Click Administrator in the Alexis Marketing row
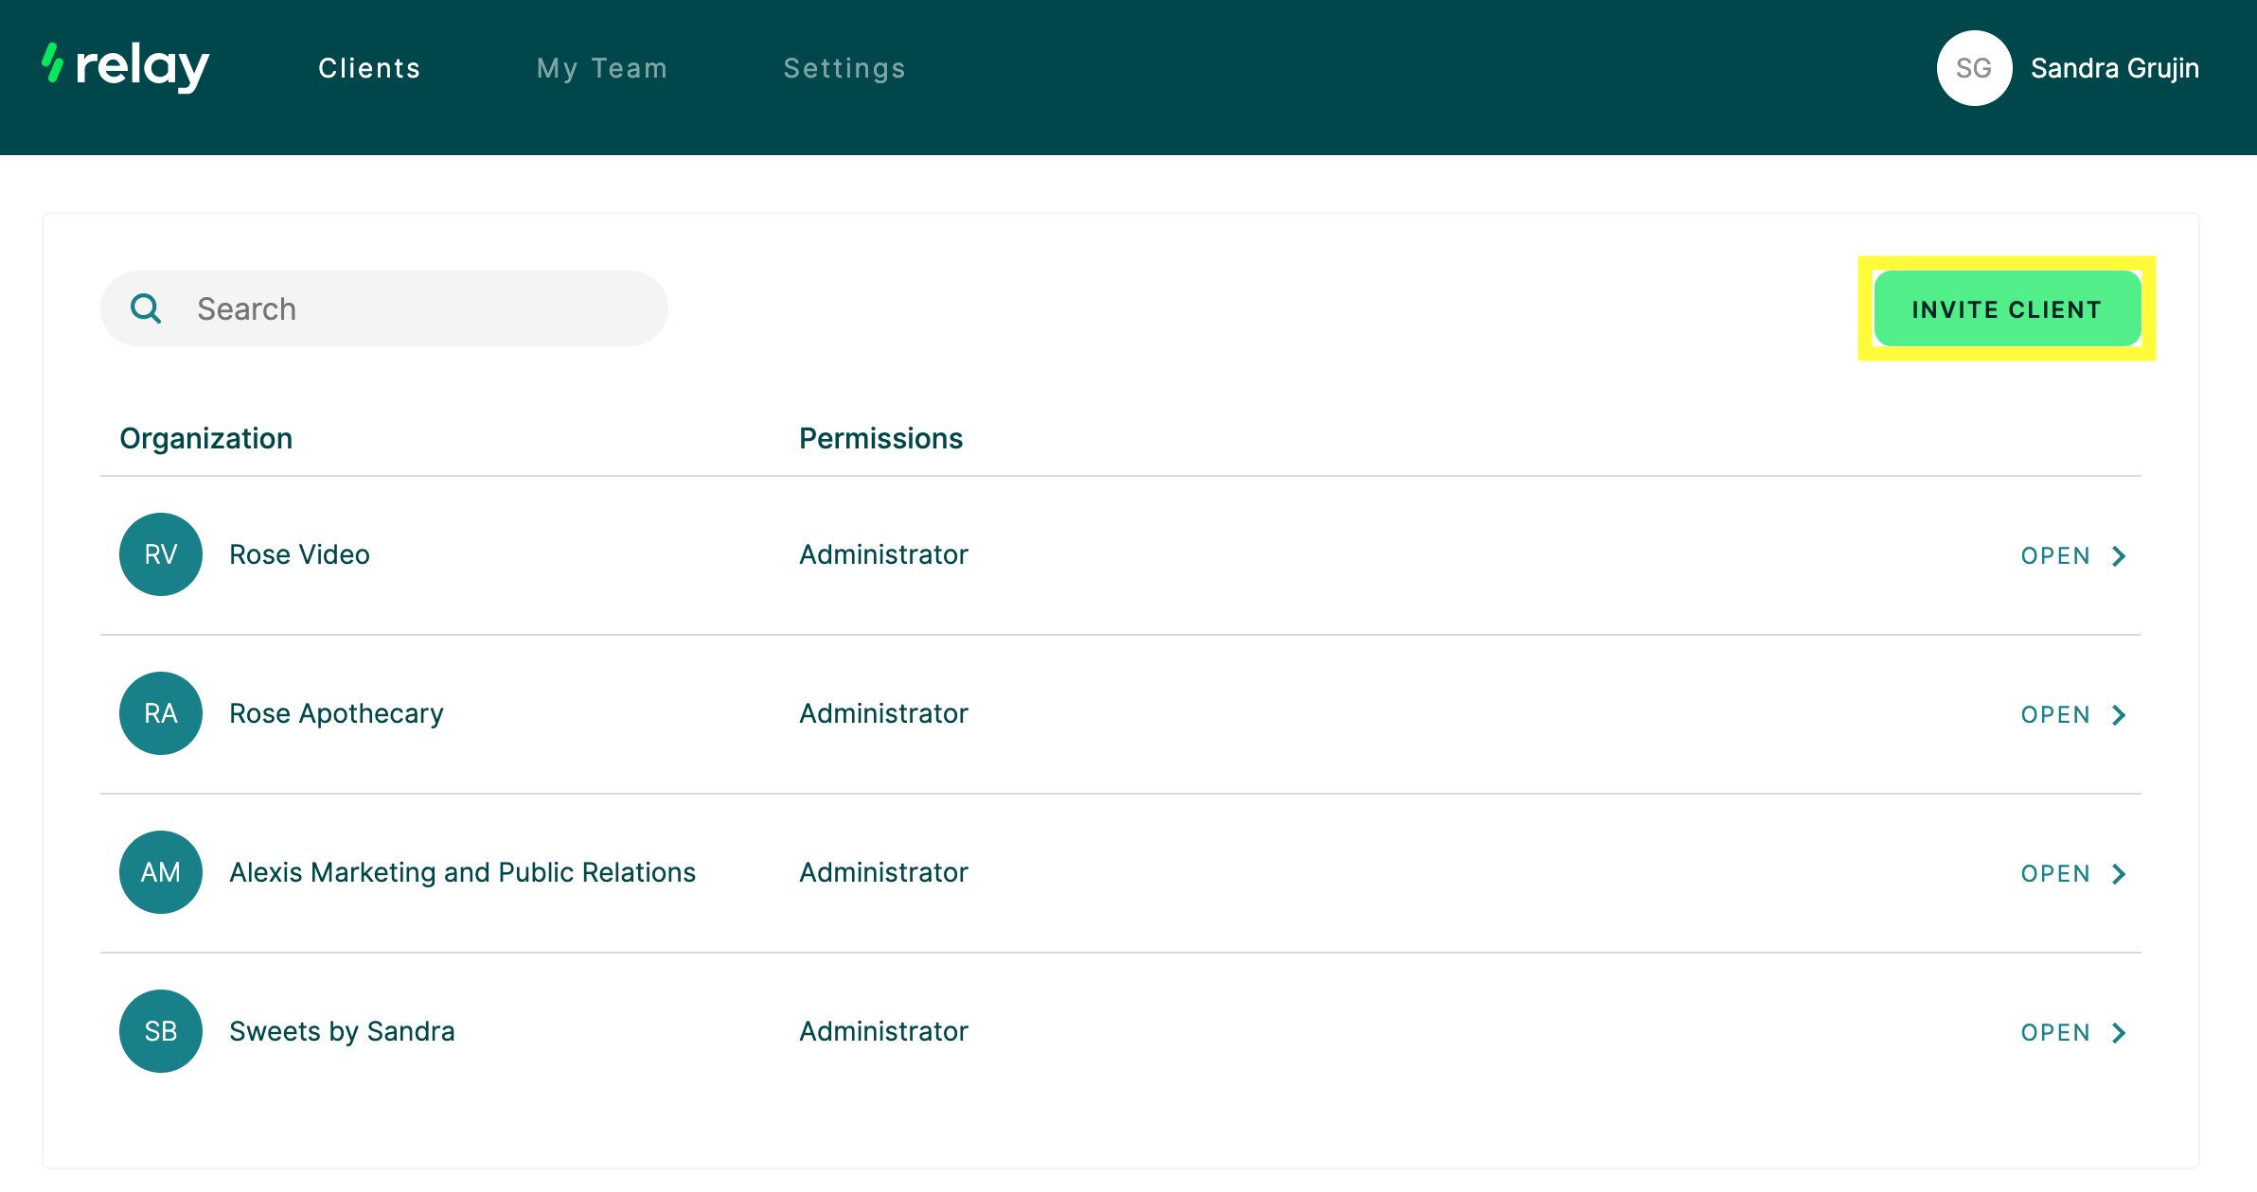The width and height of the screenshot is (2257, 1192). tap(883, 872)
